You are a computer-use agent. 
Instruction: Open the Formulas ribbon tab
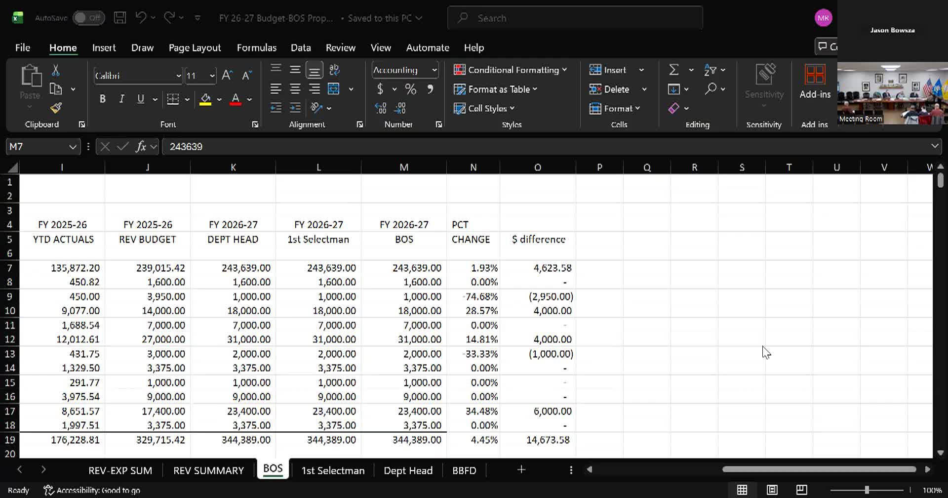point(256,48)
